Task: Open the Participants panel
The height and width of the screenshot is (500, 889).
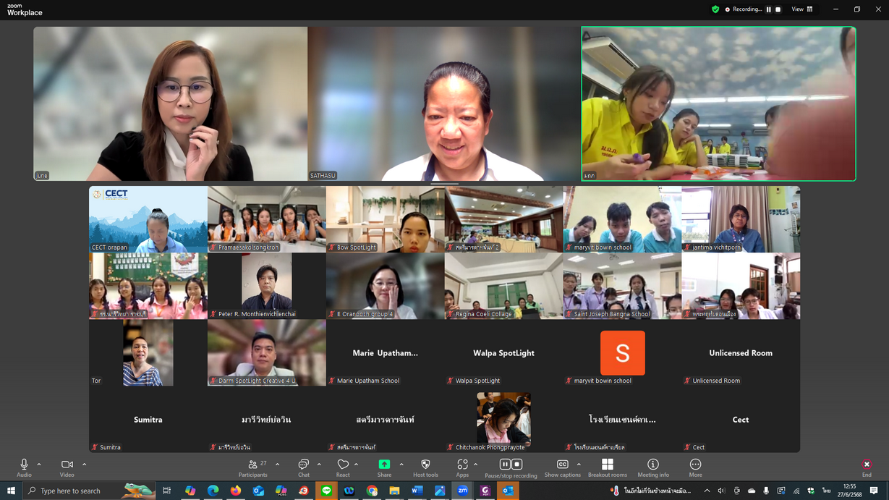Action: click(252, 465)
